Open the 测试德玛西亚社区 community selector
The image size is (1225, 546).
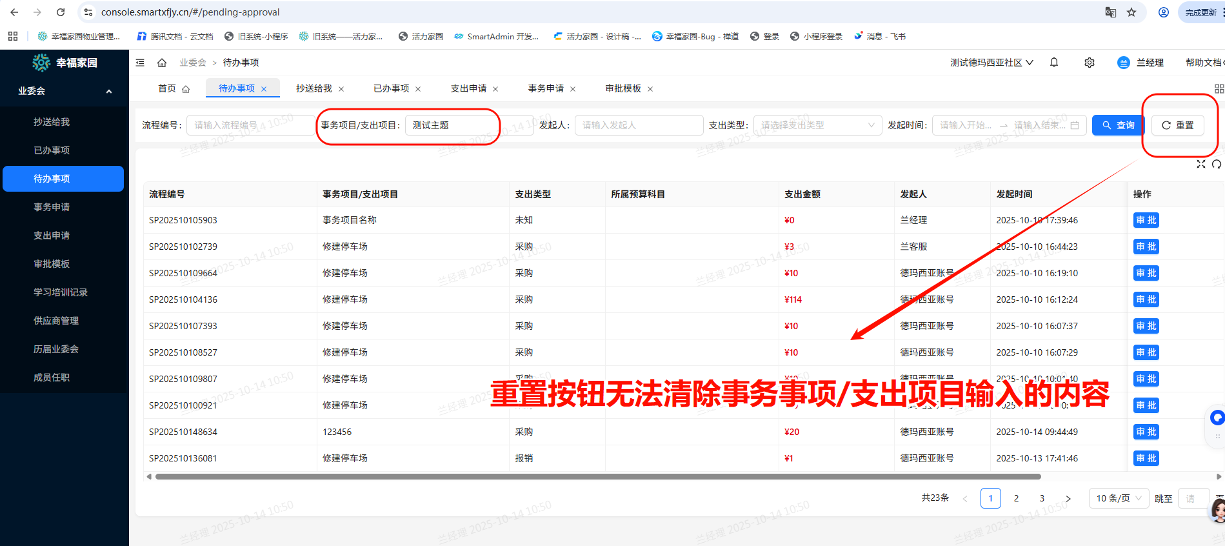[991, 63]
